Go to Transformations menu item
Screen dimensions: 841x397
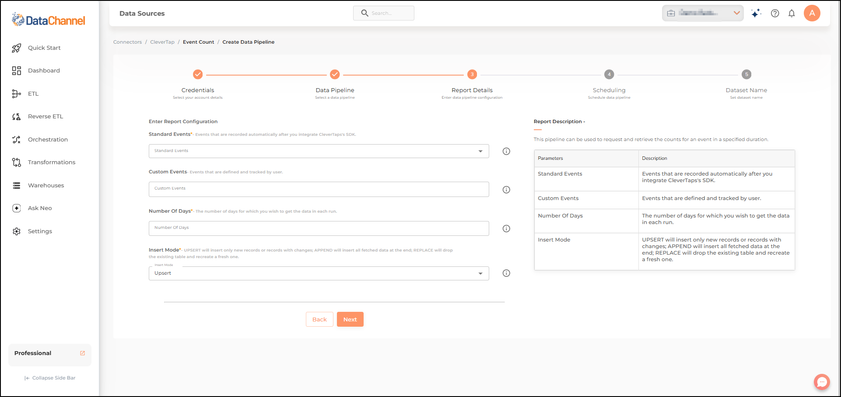52,162
